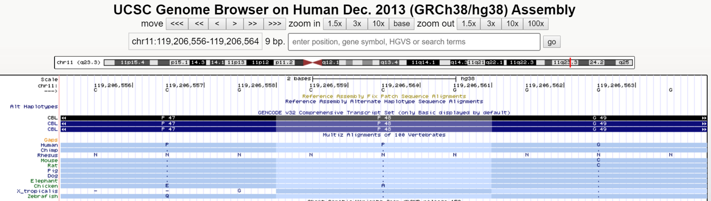The height and width of the screenshot is (201, 711).
Task: Click the go button
Action: [552, 42]
